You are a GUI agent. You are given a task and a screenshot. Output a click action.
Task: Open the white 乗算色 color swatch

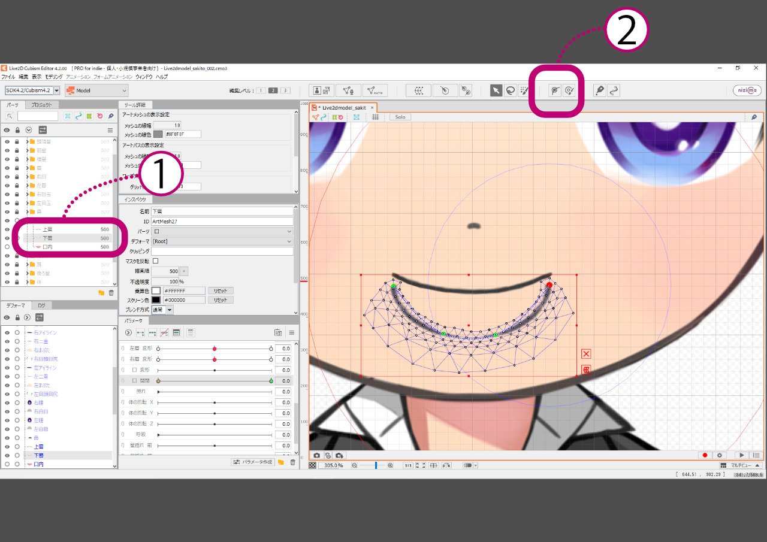pos(156,290)
